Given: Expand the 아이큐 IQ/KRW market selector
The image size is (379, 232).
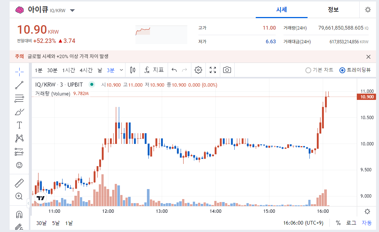Looking at the screenshot, I should pos(72,10).
